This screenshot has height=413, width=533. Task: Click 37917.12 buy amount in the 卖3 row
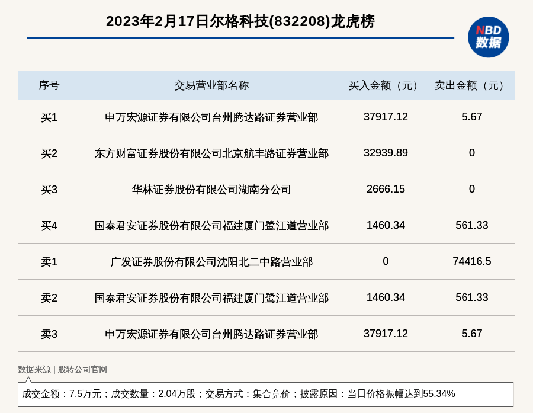(386, 333)
